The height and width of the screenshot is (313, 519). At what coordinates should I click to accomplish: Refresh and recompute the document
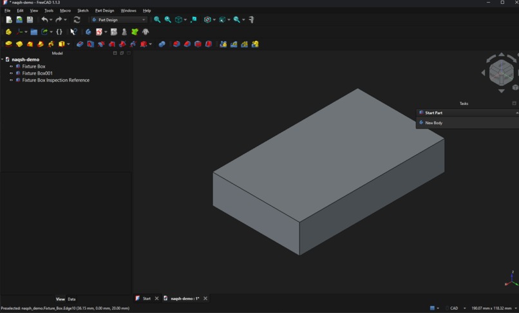coord(77,20)
